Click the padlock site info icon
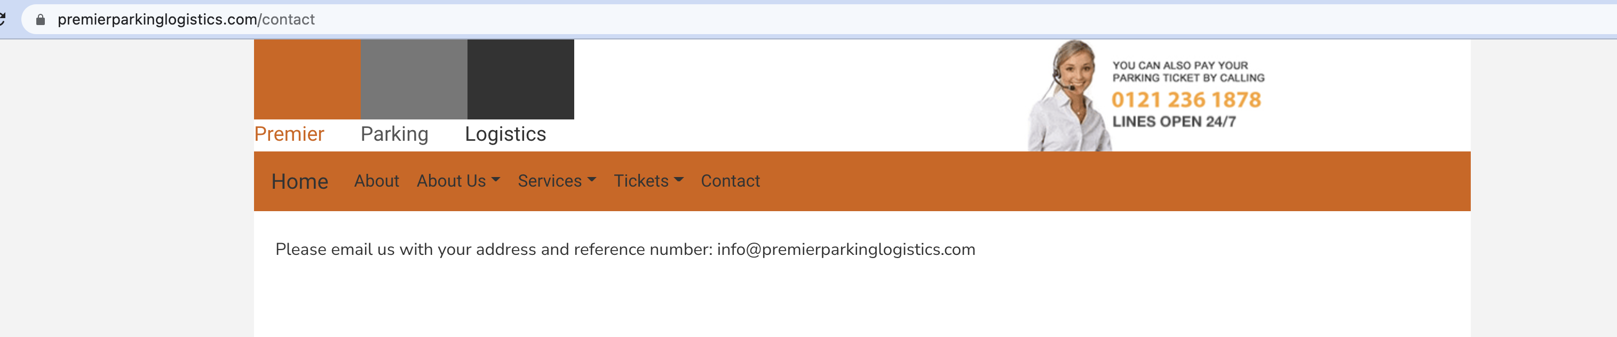Viewport: 1617px width, 337px height. click(x=41, y=19)
